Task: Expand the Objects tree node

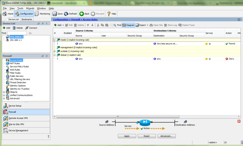Action: [4, 92]
